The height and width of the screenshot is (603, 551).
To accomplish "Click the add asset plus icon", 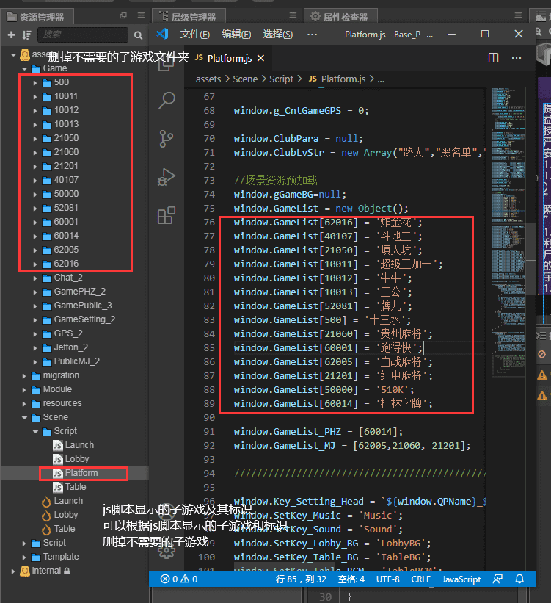I will tap(11, 35).
